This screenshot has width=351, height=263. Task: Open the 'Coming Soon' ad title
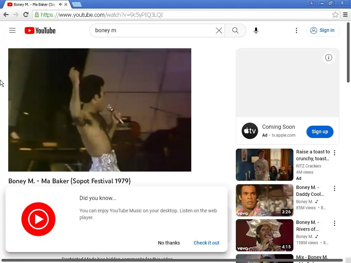point(278,127)
